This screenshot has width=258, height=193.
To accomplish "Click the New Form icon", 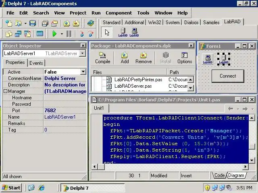I will (40, 34).
